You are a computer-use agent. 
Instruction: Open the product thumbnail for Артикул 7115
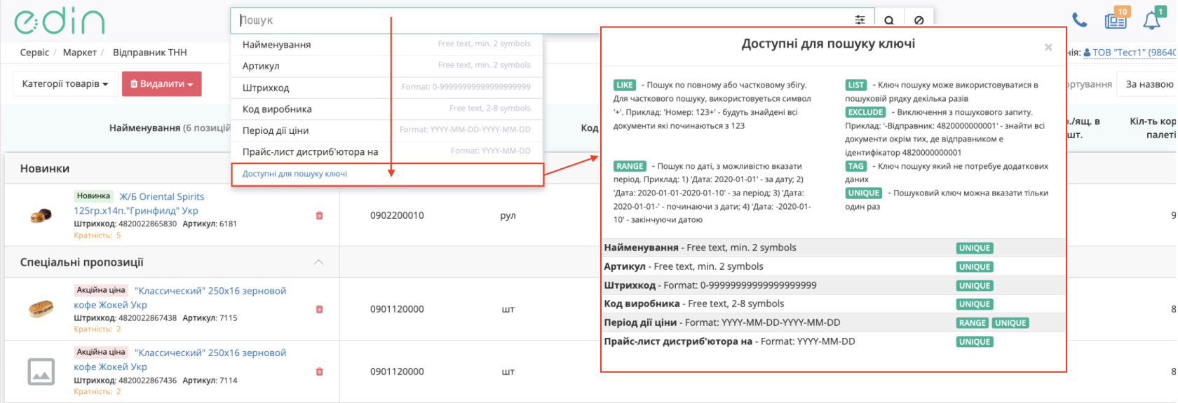(41, 308)
